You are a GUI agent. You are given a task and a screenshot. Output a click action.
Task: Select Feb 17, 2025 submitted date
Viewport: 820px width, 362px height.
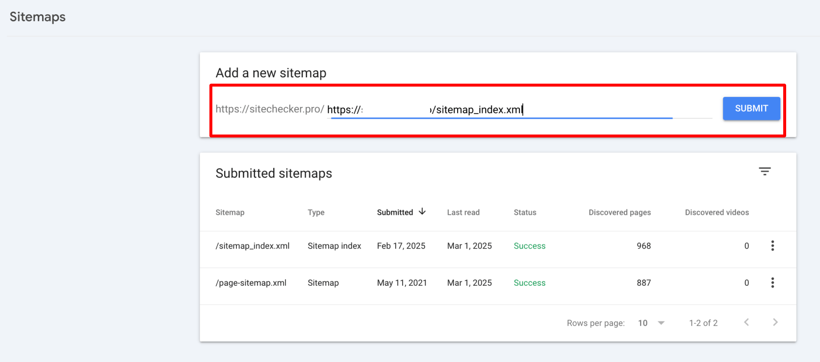pos(401,246)
